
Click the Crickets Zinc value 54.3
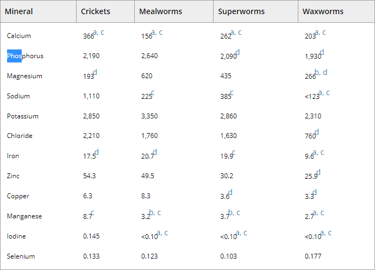pos(89,176)
